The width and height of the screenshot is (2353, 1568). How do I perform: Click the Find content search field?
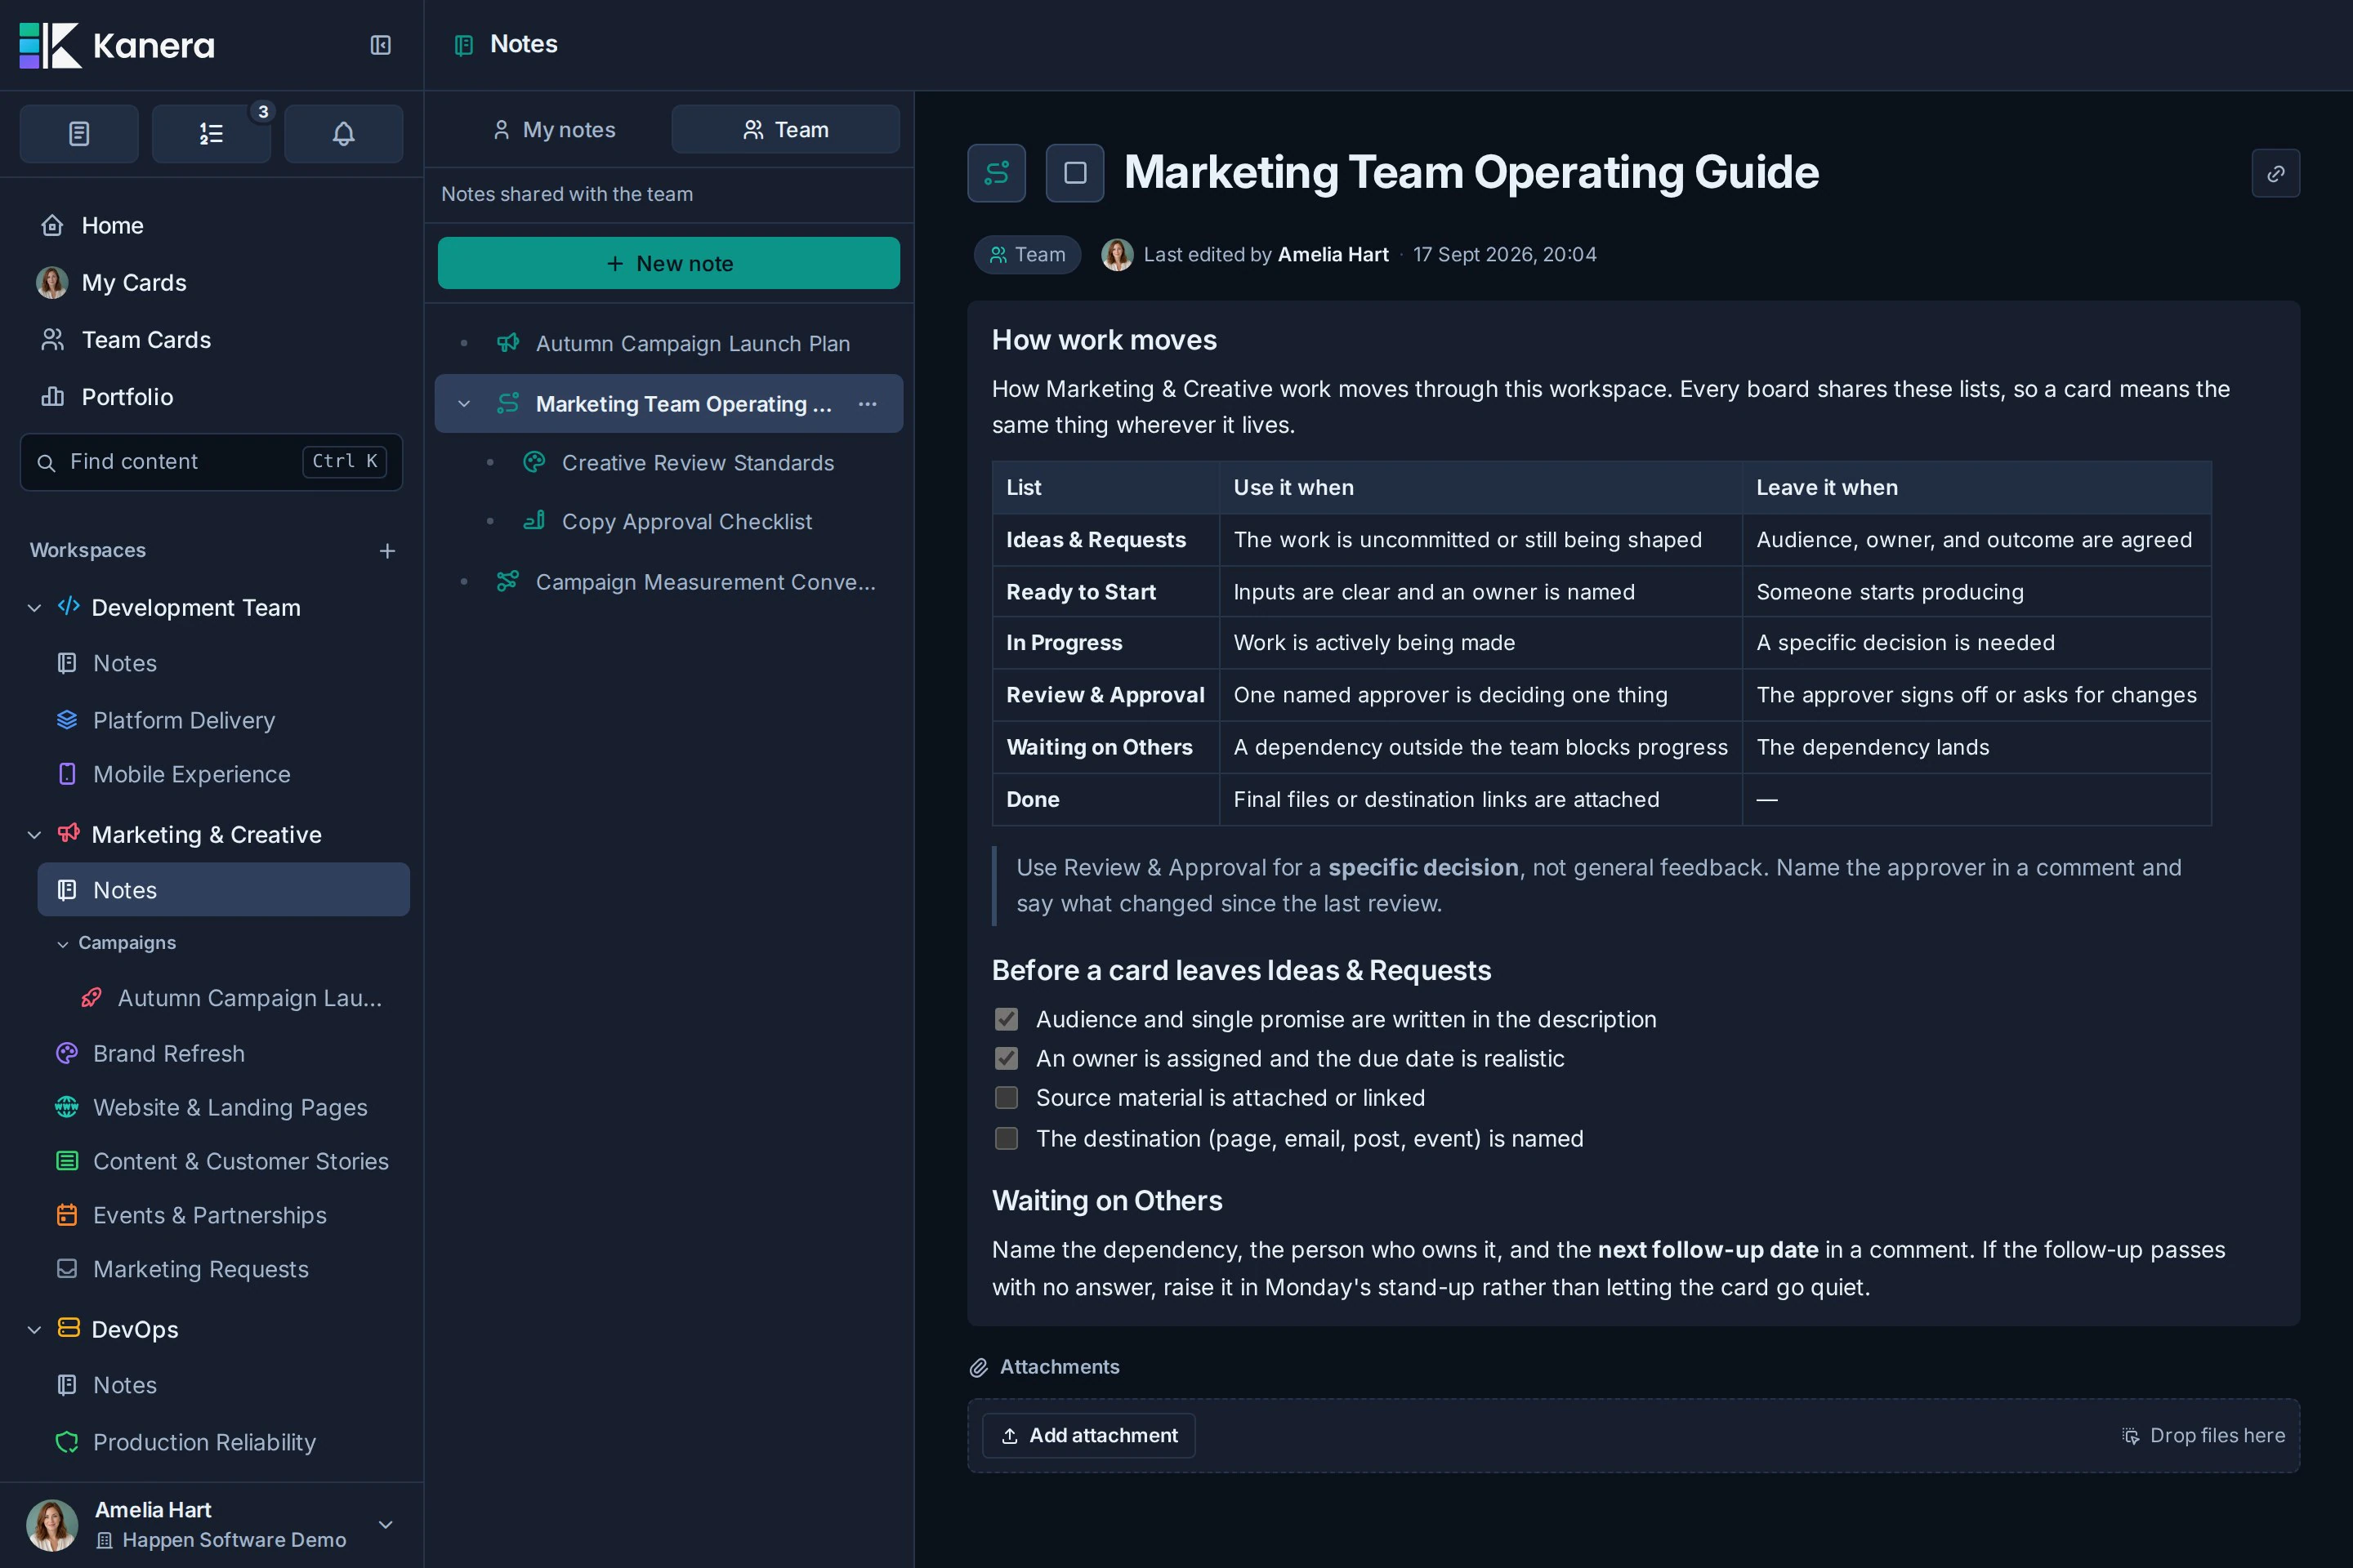click(x=211, y=462)
